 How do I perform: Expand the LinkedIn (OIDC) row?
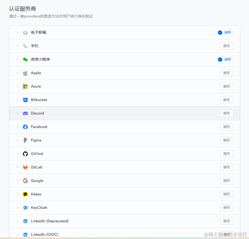[x=18, y=234]
